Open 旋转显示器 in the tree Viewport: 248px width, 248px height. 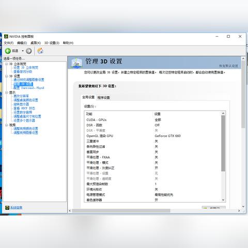(21, 104)
